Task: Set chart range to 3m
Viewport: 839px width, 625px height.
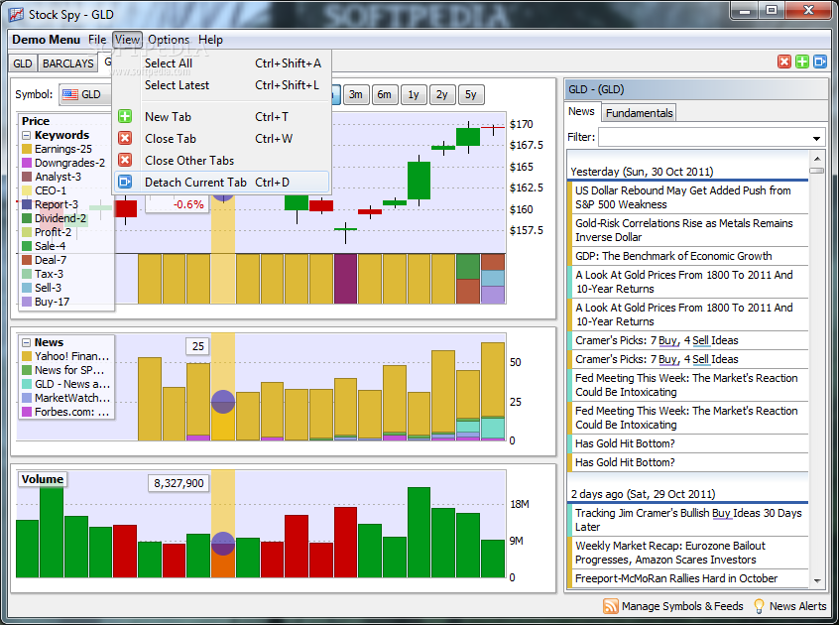Action: click(x=356, y=94)
